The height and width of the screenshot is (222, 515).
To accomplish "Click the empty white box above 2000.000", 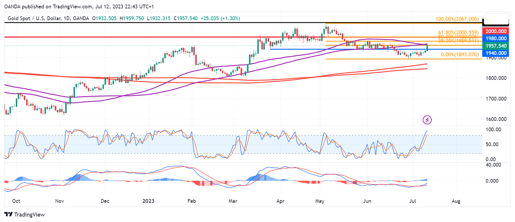I will pos(496,19).
